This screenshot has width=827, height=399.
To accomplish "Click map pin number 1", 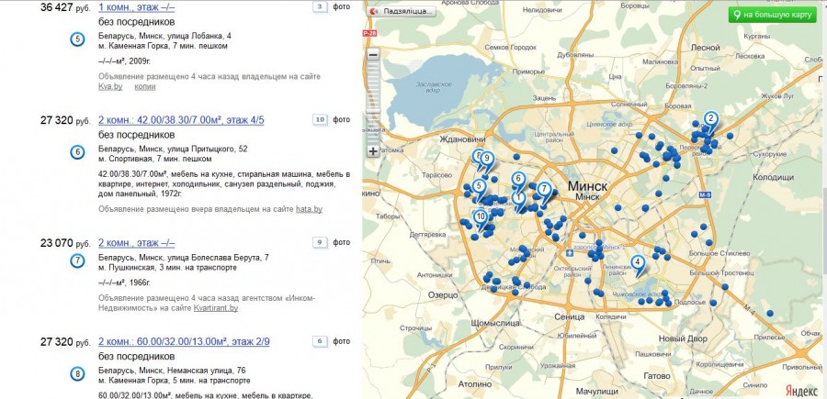I will [519, 201].
